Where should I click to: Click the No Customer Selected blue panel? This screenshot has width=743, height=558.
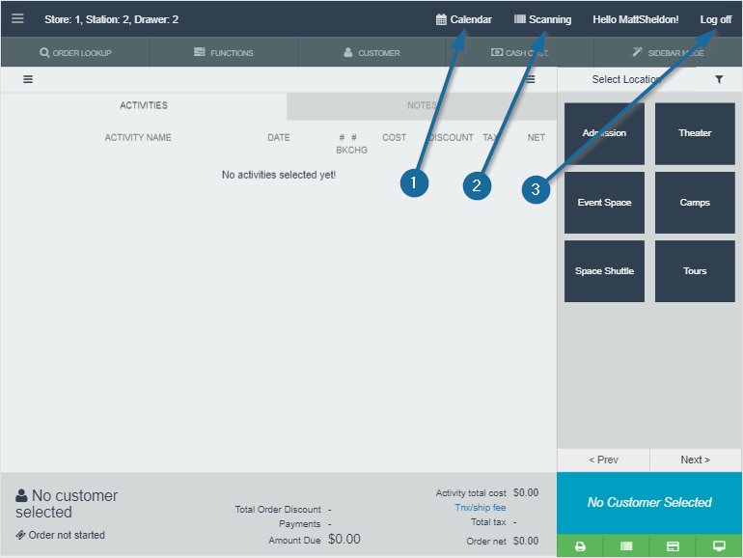tap(649, 502)
